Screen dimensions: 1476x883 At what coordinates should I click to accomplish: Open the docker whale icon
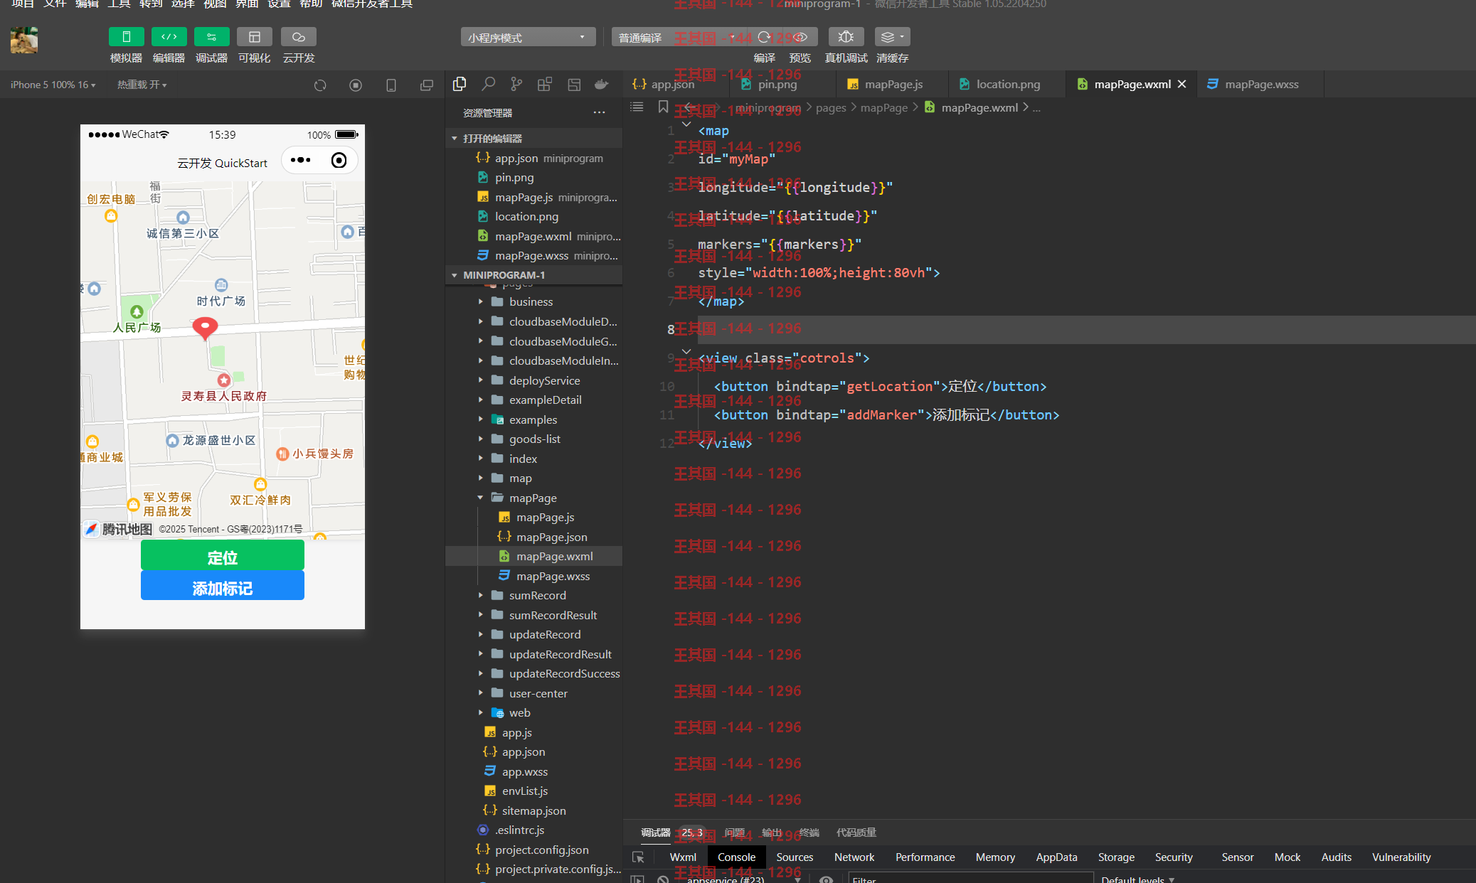tap(602, 85)
